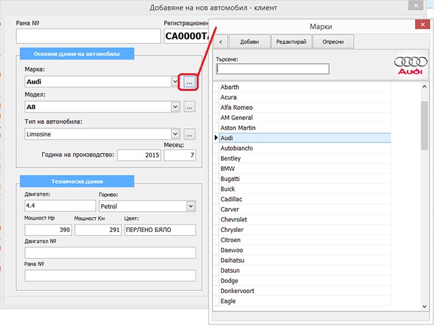Viewport: 434px width, 327px height.
Task: Select Autobianchi in the brands list
Action: [x=305, y=148]
